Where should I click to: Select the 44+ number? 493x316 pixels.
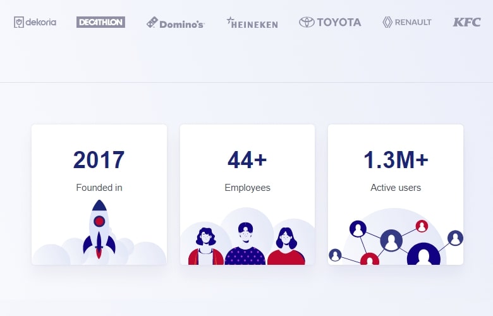tap(247, 160)
